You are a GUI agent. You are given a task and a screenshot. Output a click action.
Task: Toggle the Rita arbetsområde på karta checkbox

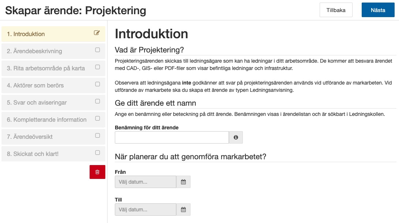click(x=97, y=68)
